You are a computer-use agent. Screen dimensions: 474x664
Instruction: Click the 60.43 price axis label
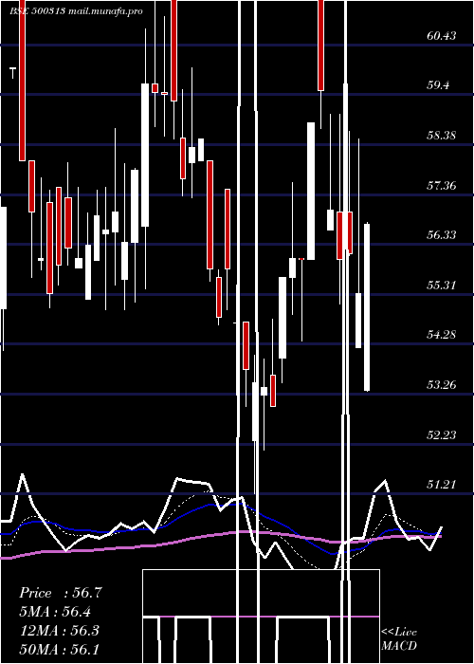[x=442, y=36]
